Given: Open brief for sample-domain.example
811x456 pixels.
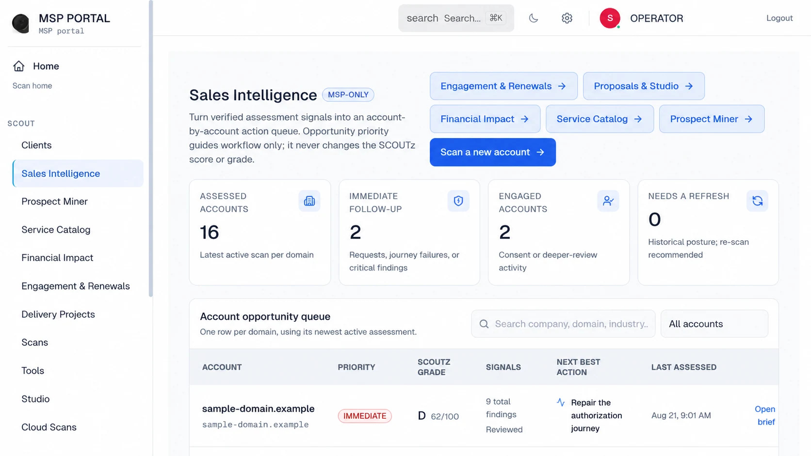Looking at the screenshot, I should 765,415.
